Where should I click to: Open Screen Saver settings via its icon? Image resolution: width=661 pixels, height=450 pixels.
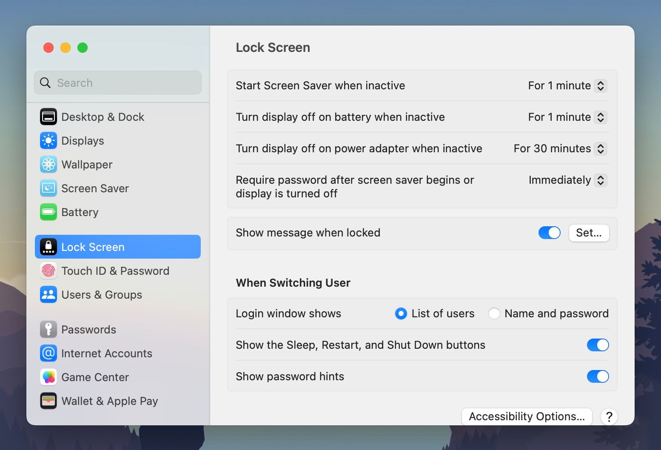click(48, 188)
